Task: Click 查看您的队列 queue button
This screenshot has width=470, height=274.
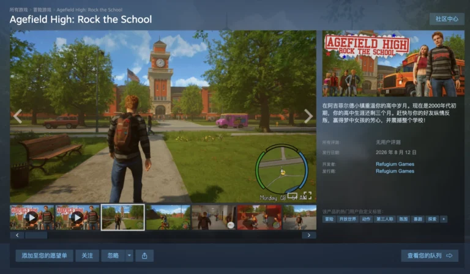Action: point(430,256)
